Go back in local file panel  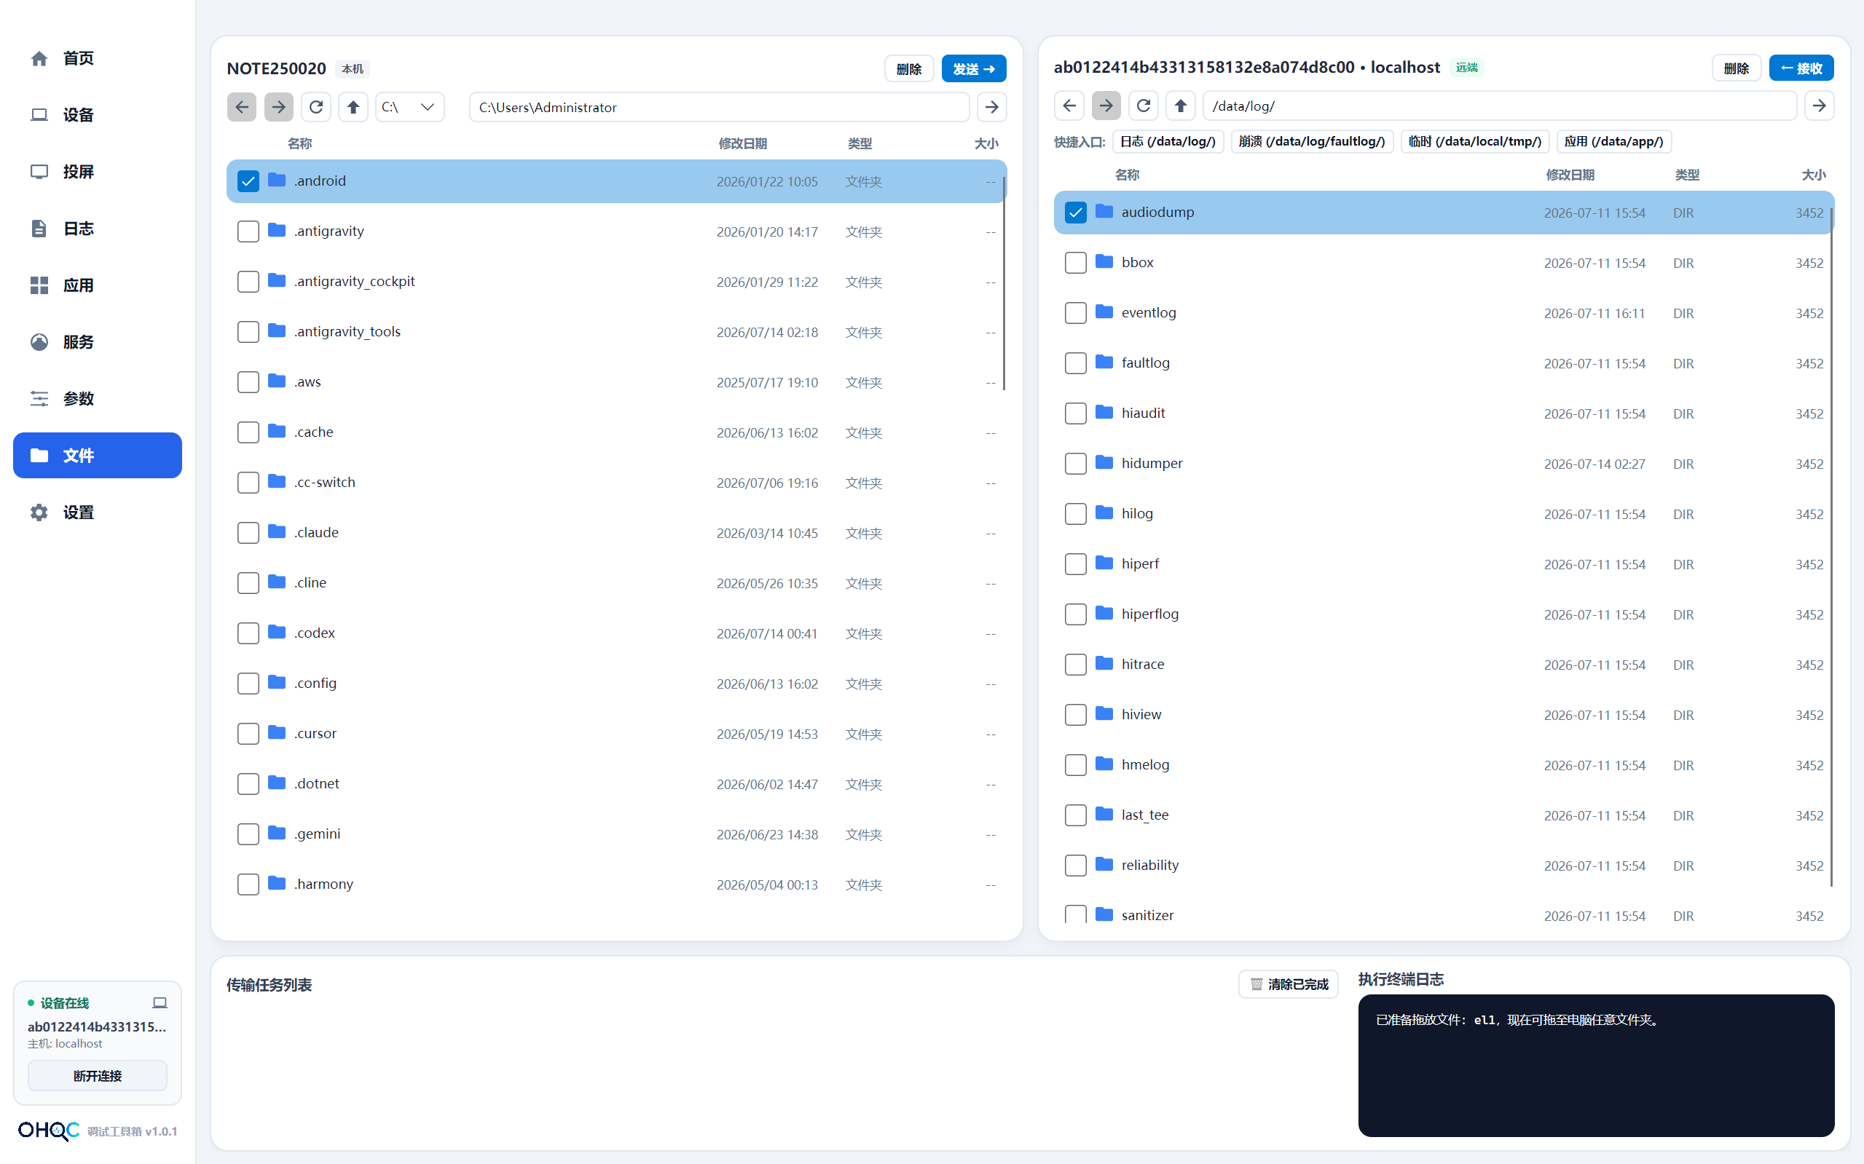pos(241,107)
